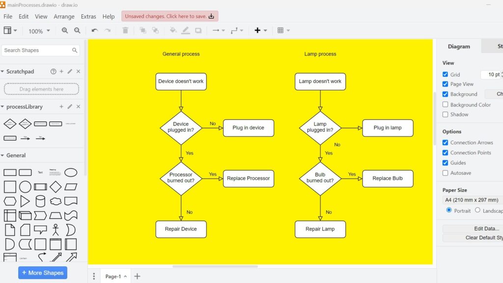Image resolution: width=503 pixels, height=283 pixels.
Task: Select the Zoom Out tool
Action: pyautogui.click(x=77, y=30)
